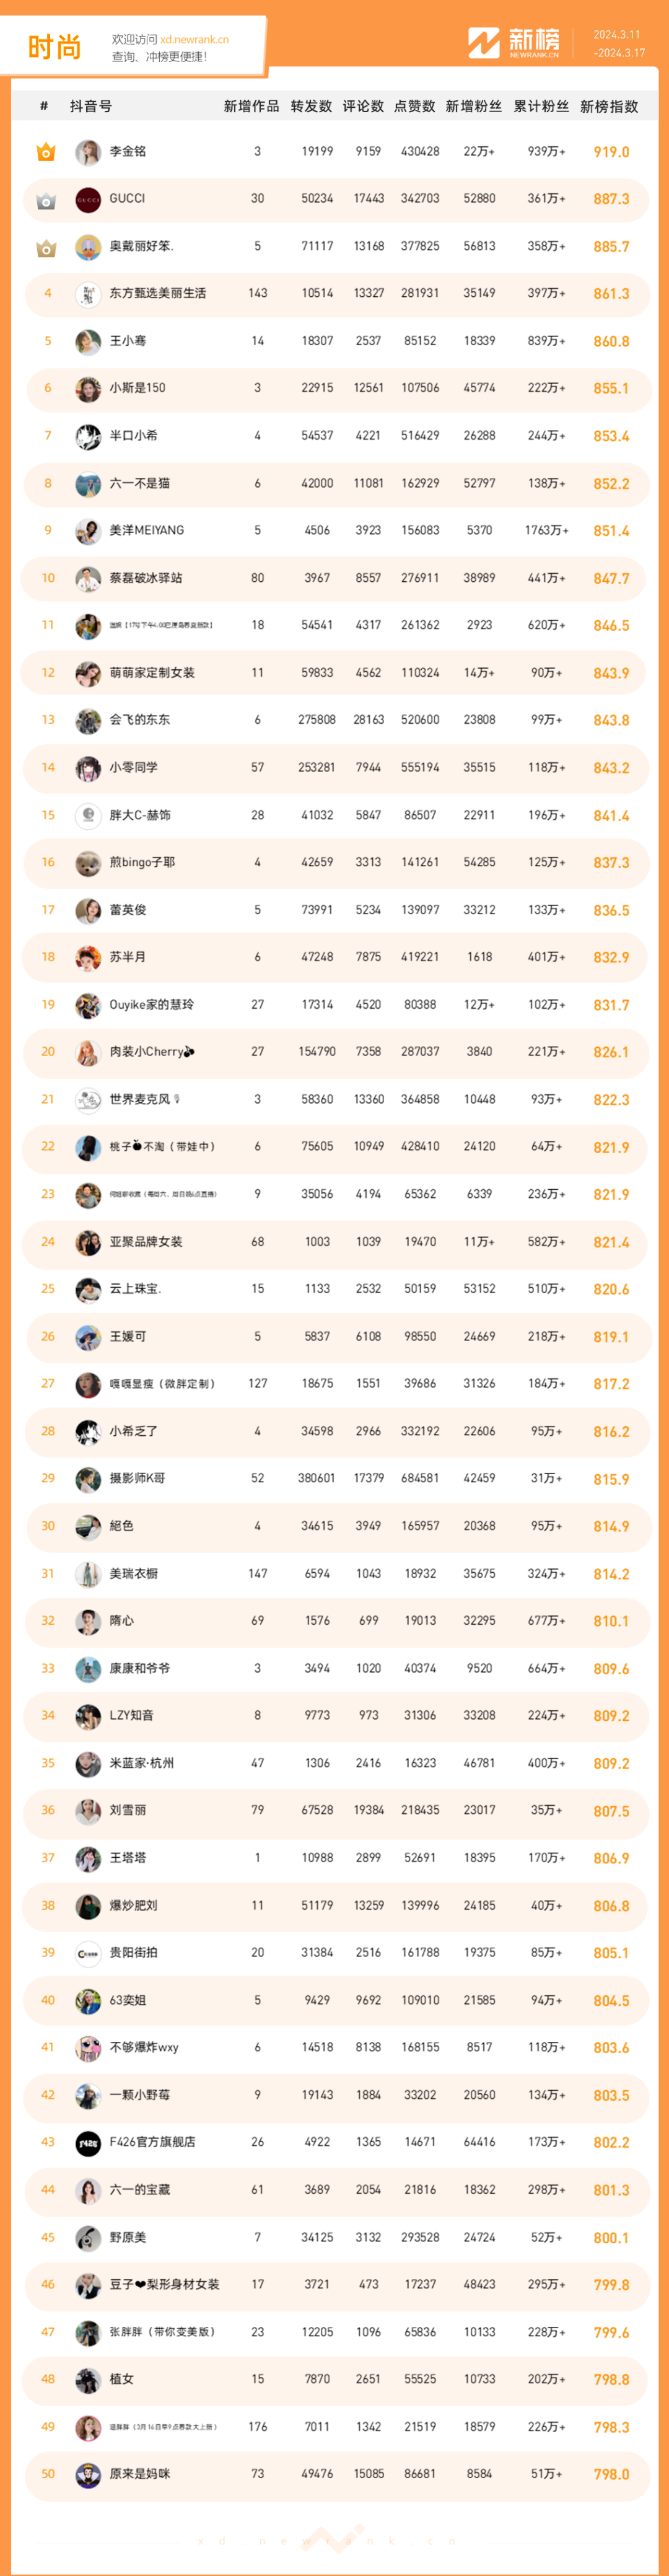Viewport: 669px width, 2576px height.
Task: Select the 李金铭 profile avatar
Action: tap(88, 152)
